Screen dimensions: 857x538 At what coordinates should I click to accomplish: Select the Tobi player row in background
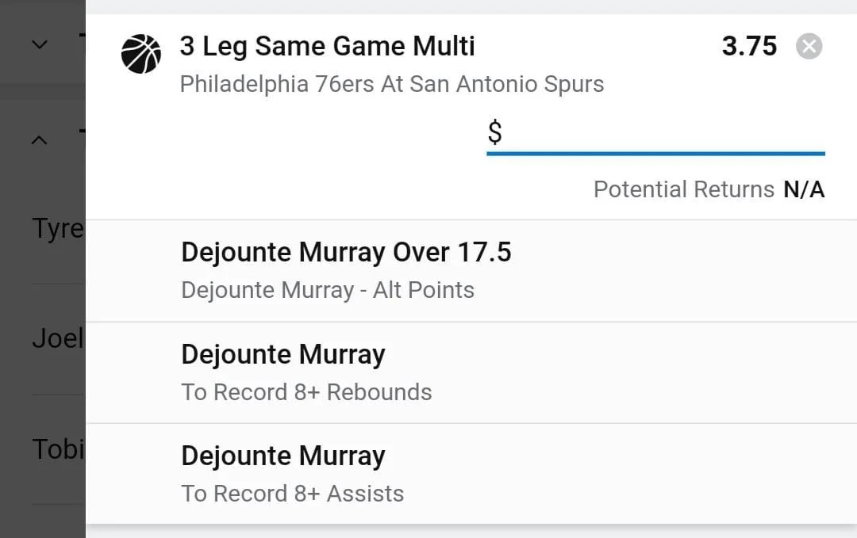click(57, 449)
